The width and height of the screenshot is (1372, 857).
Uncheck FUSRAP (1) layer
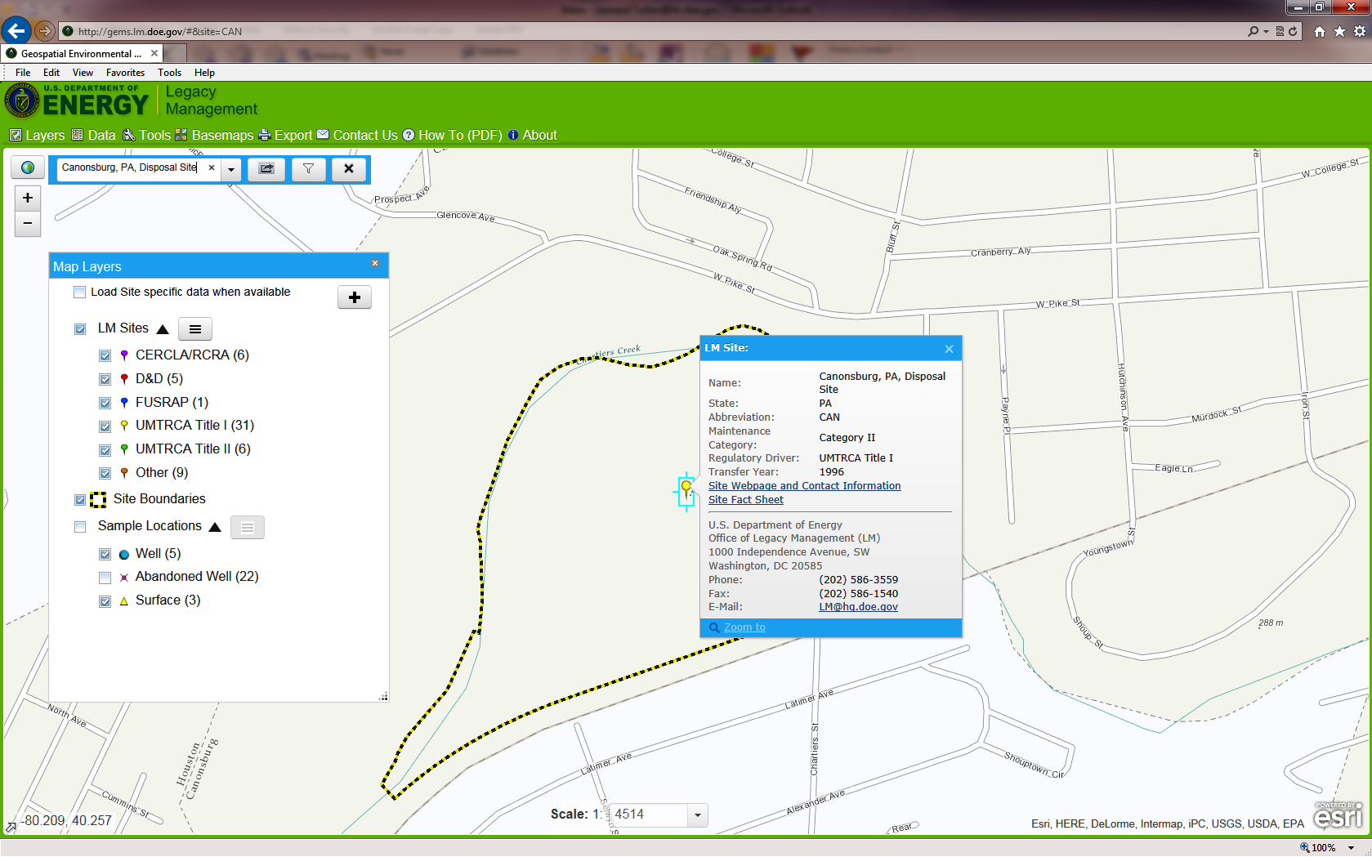click(105, 403)
